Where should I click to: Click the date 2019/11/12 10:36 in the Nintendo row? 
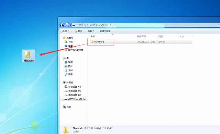(146, 42)
